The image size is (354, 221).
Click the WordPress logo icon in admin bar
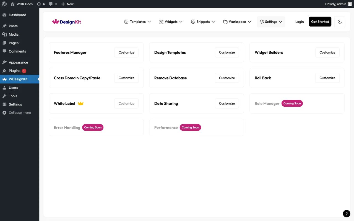[x=4, y=4]
